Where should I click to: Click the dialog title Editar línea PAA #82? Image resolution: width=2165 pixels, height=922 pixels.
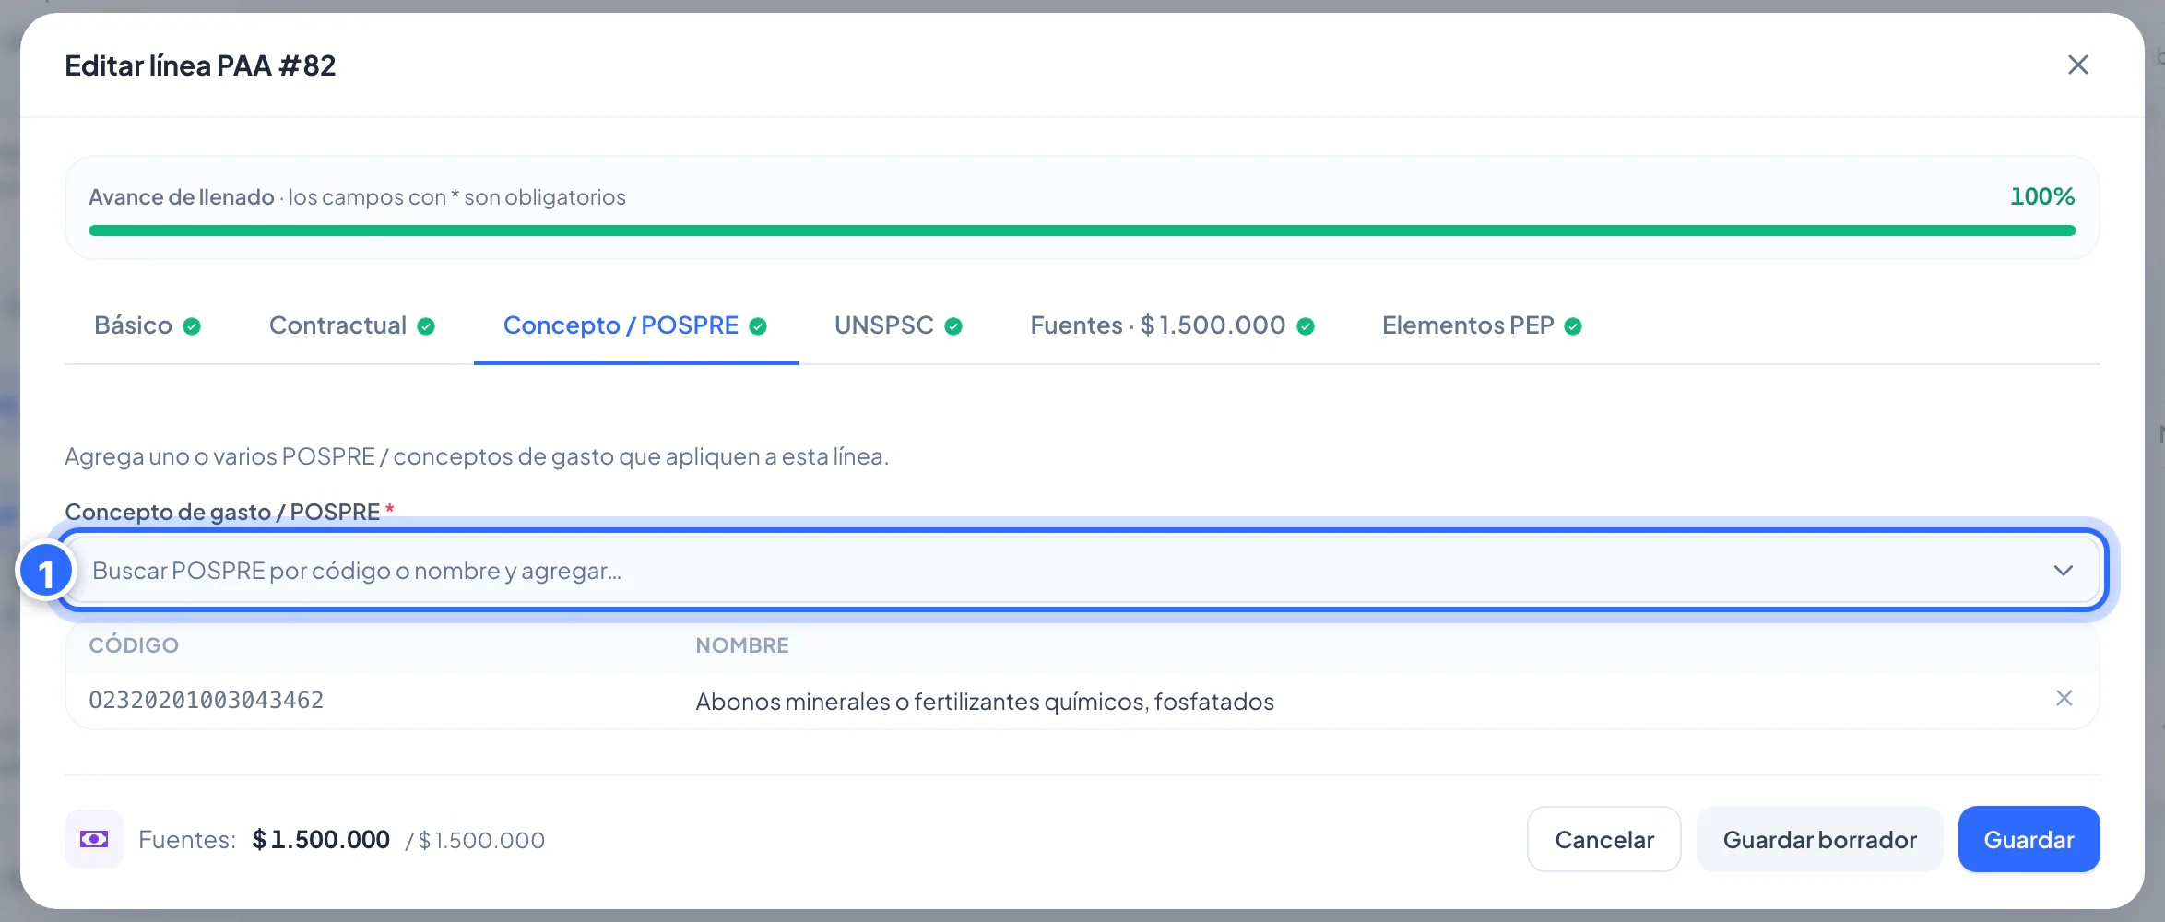(200, 65)
